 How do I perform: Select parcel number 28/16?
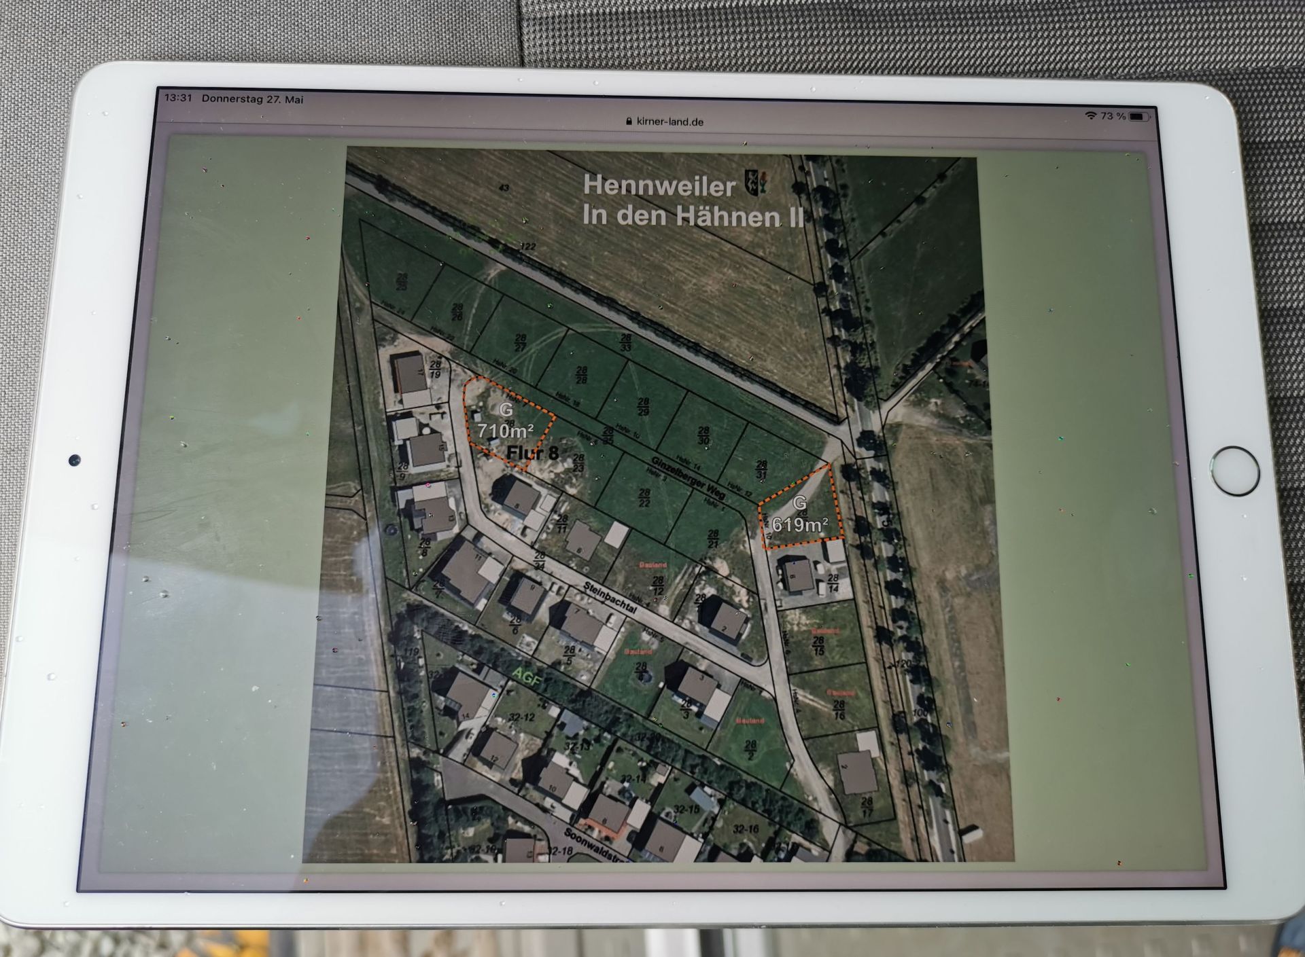coord(839,710)
